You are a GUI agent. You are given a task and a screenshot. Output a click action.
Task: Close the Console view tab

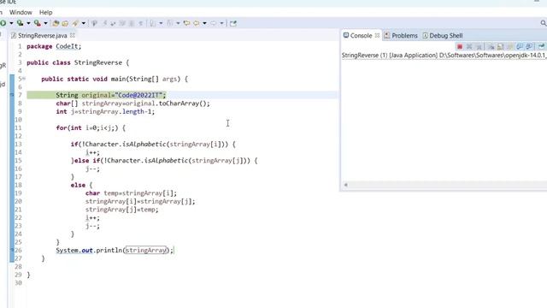(x=377, y=35)
